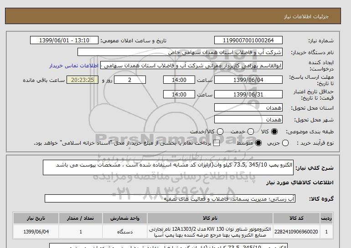The width and height of the screenshot is (351, 248).
Task: Click the buyer organization name field
Action: click(x=180, y=52)
